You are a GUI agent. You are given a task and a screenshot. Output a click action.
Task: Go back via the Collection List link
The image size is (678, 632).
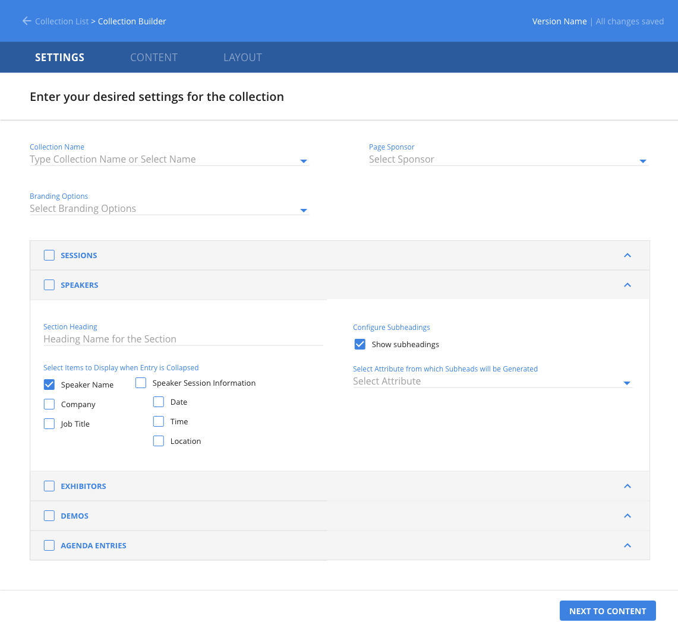point(61,21)
